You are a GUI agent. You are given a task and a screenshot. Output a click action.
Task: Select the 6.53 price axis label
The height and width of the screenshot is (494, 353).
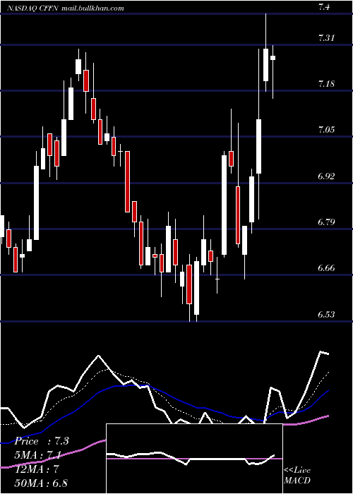326,315
